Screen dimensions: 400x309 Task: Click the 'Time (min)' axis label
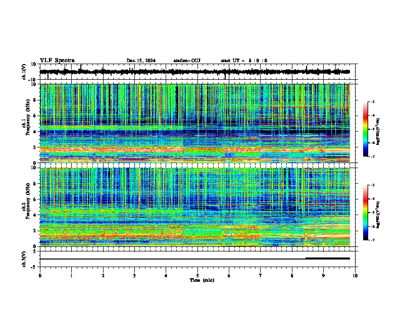[202, 280]
